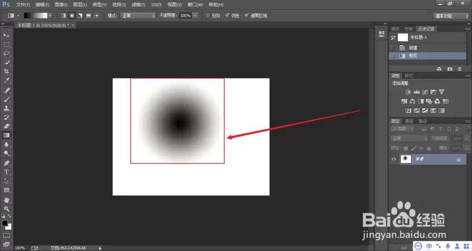472x251 pixels.
Task: Create new document from current state icon
Action: tap(439, 69)
